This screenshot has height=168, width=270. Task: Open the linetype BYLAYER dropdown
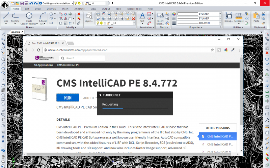coord(220,18)
